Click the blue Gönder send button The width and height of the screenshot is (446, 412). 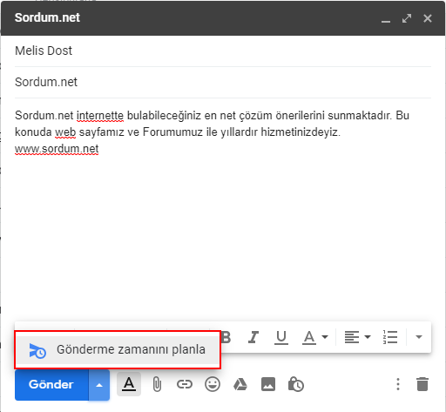click(51, 385)
